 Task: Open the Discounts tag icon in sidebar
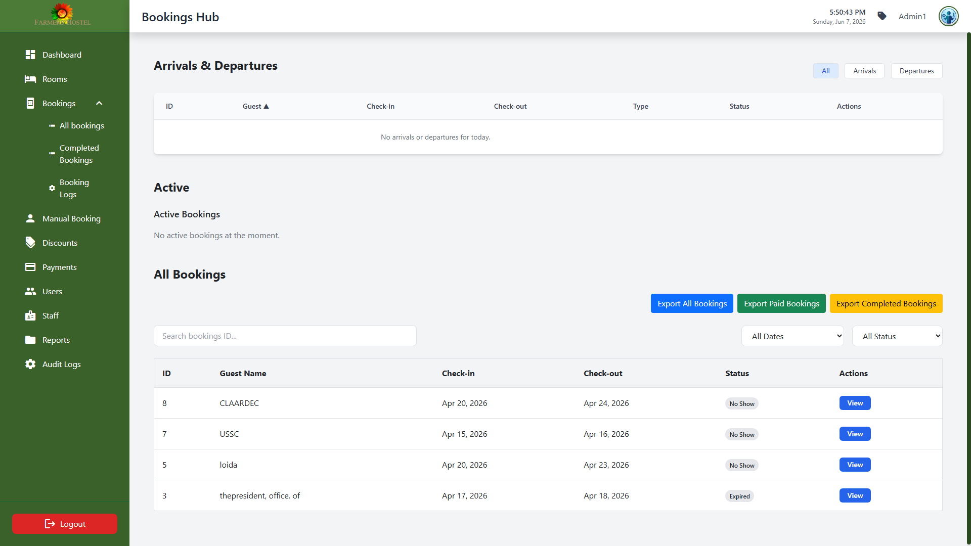30,243
